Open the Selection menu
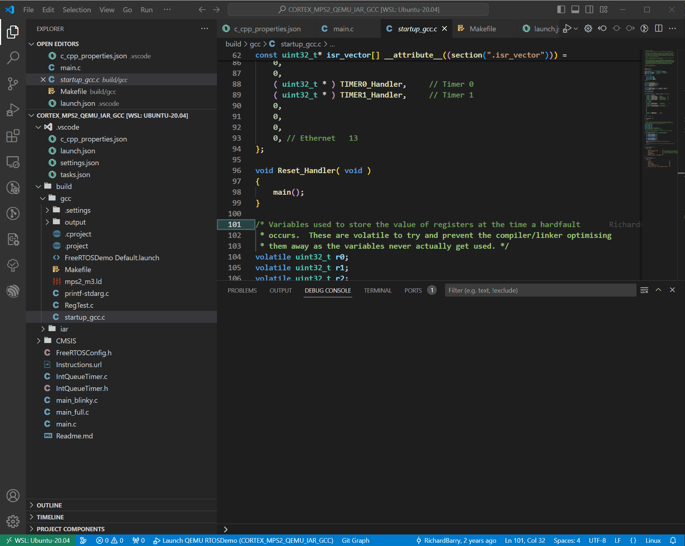 77,10
